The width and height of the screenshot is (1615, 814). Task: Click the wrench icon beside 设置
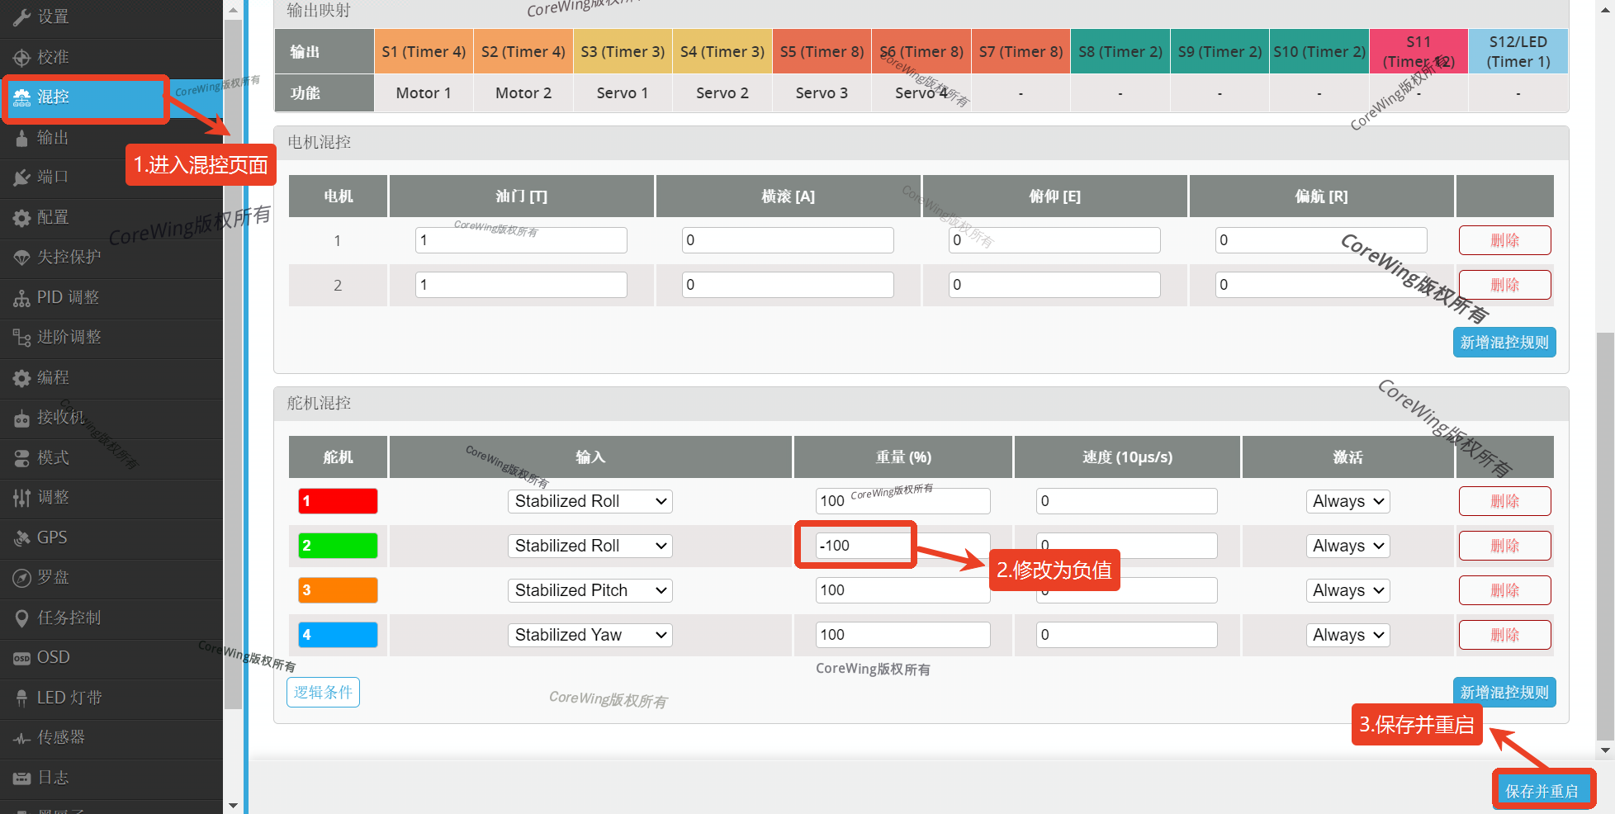click(x=21, y=17)
